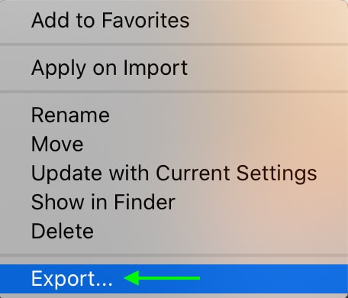
Task: Reveal the preset file in Finder
Action: tap(174, 202)
